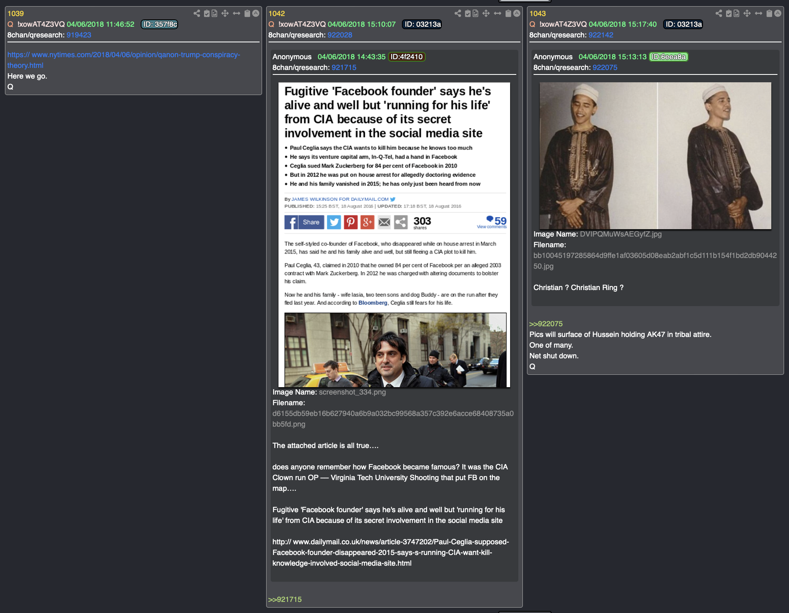Click image name screenshot_334.png
The image size is (789, 613).
pyautogui.click(x=352, y=392)
